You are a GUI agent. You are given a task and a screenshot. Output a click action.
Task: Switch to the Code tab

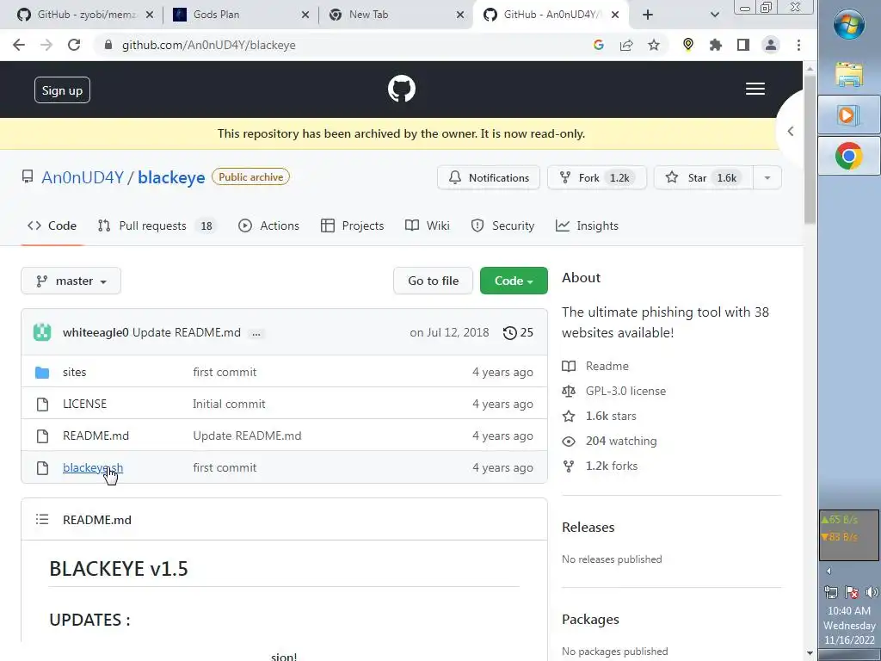[x=52, y=225]
